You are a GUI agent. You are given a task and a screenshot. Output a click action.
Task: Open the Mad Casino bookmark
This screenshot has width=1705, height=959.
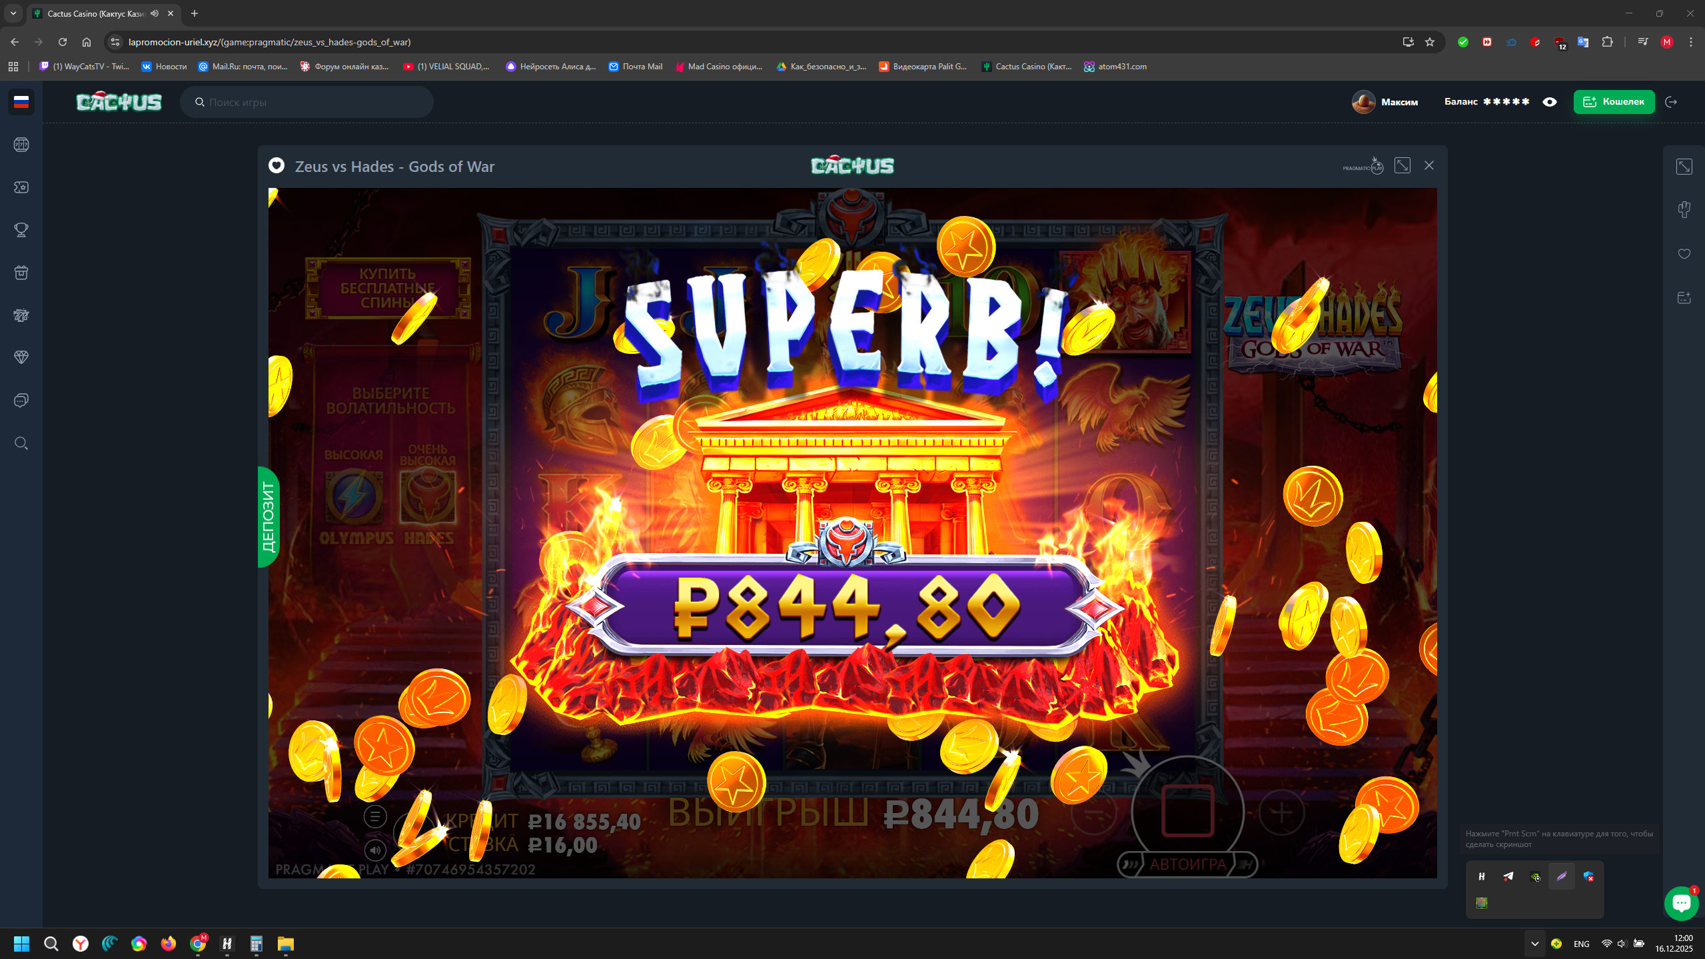click(718, 67)
